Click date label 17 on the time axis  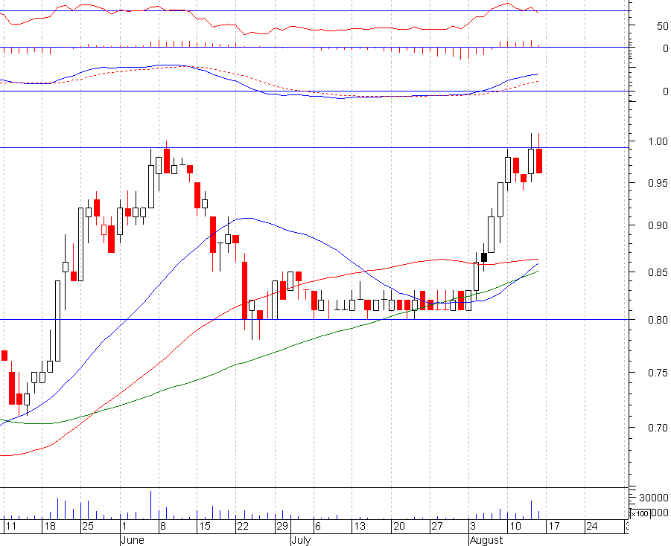coord(554,526)
